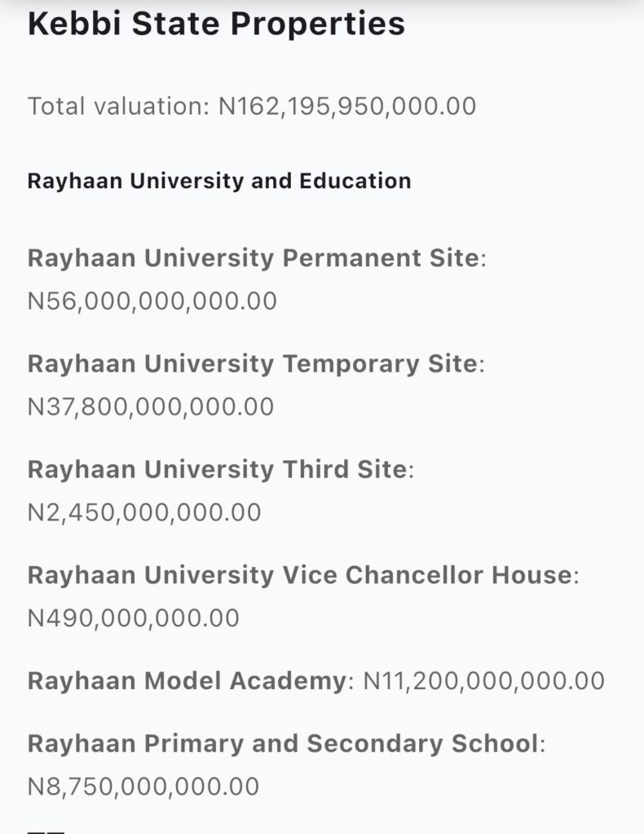
Task: Click the partially visible line at bottom-left
Action: [46, 830]
